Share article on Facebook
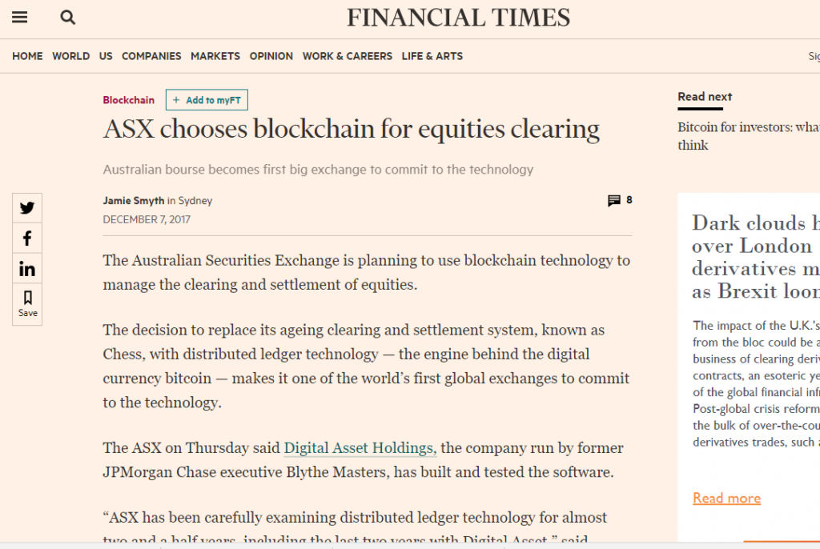Image resolution: width=820 pixels, height=549 pixels. tap(27, 238)
